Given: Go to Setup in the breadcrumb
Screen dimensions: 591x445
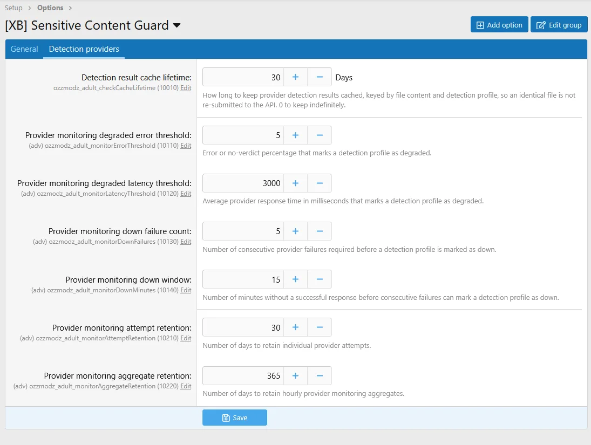Looking at the screenshot, I should [13, 8].
